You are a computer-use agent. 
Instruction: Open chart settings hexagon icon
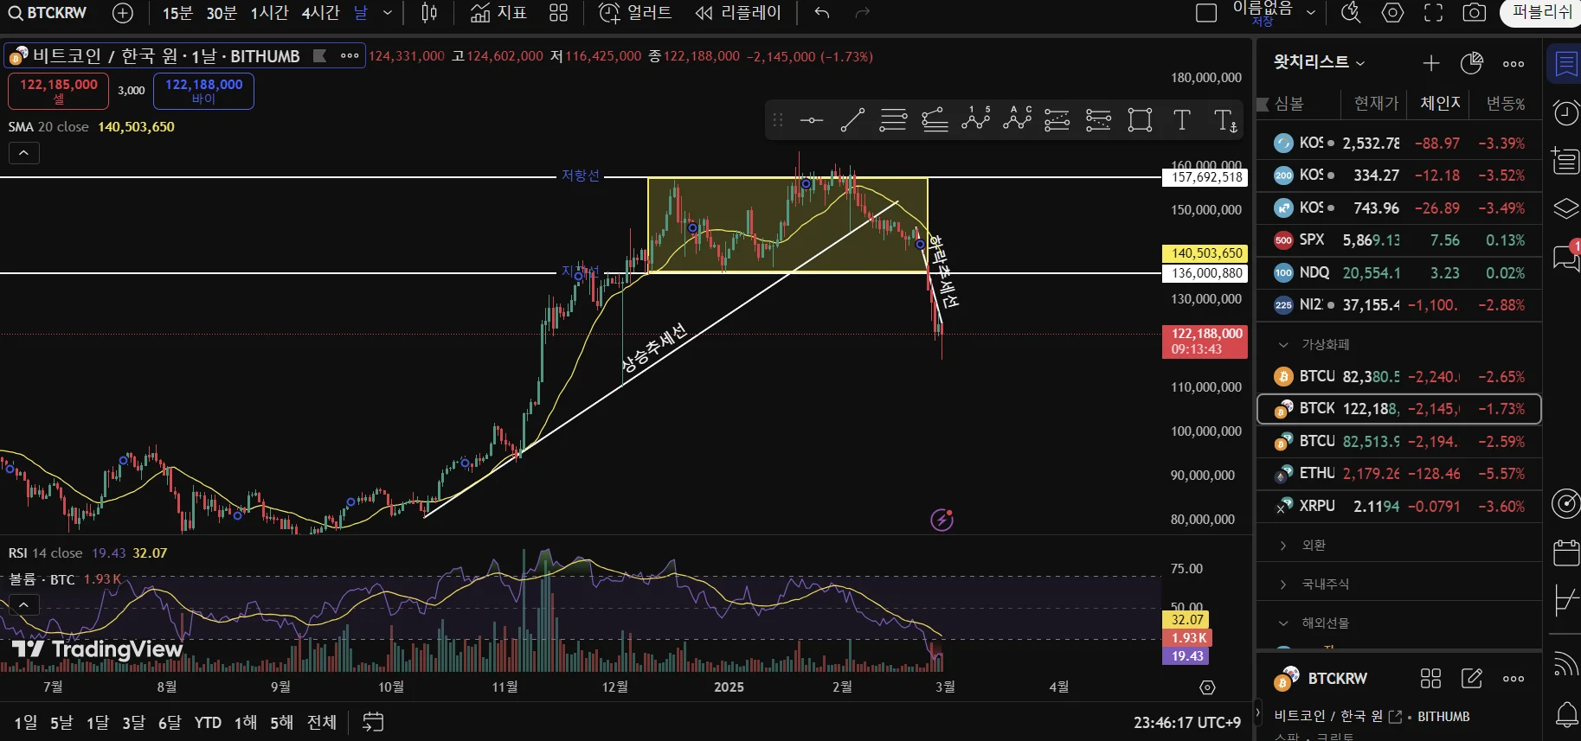tap(1392, 13)
